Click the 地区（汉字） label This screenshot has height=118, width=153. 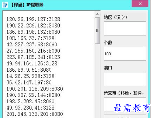[115, 17]
